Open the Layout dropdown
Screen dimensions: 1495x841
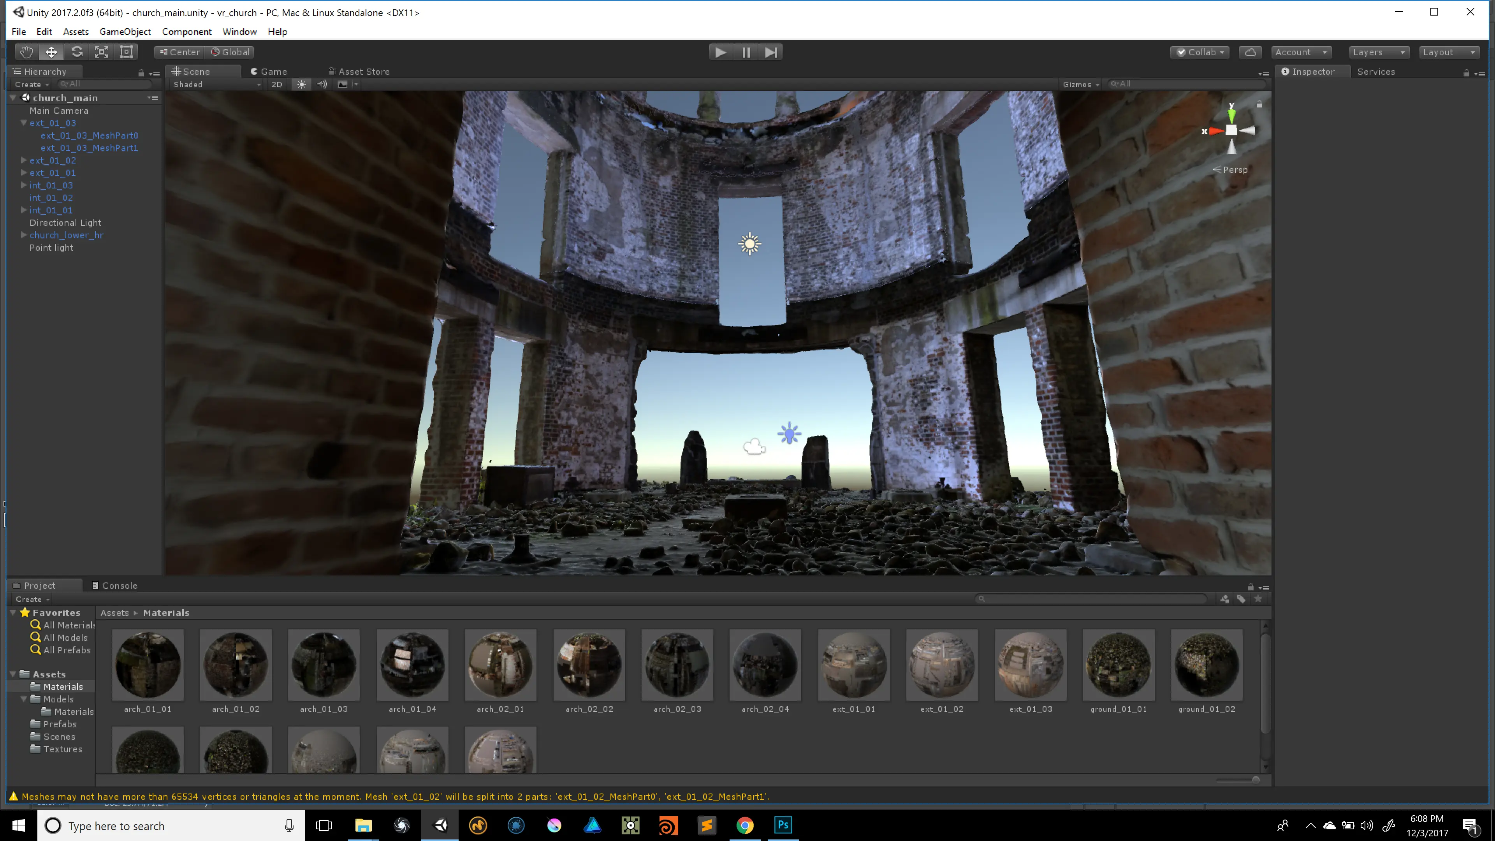tap(1449, 52)
